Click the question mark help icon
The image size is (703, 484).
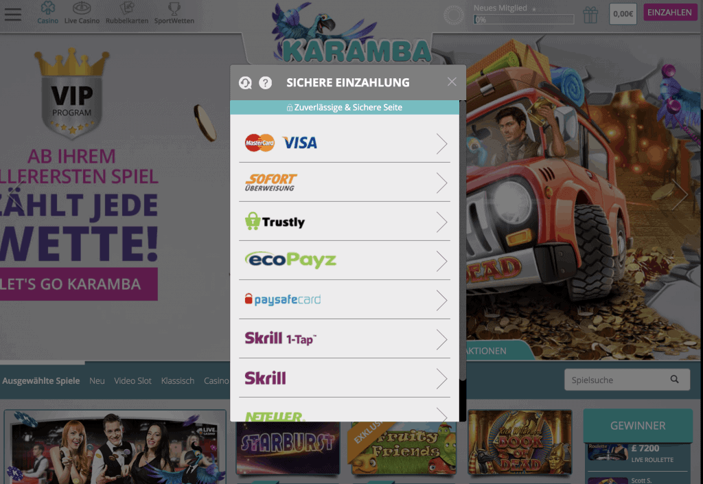pyautogui.click(x=266, y=82)
